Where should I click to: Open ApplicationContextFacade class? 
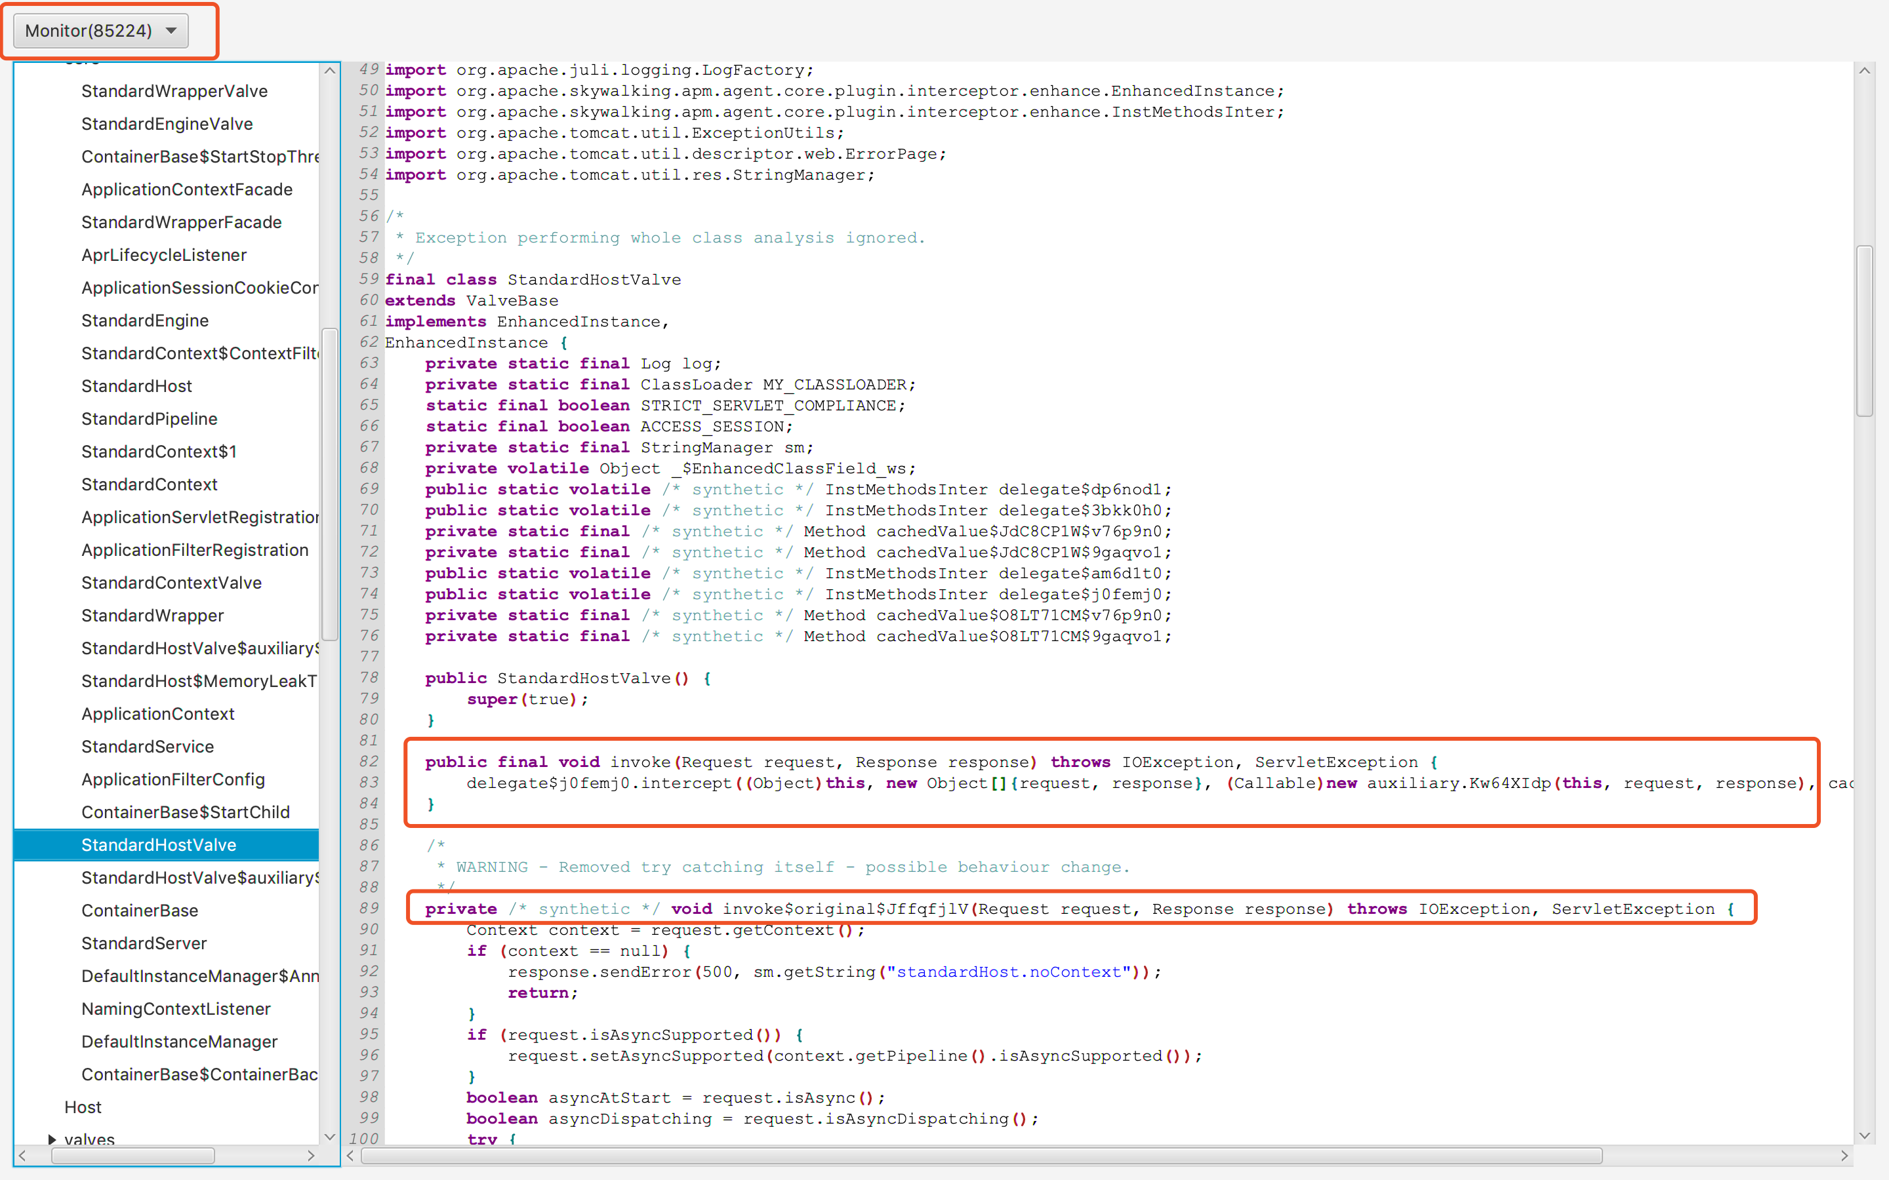click(x=186, y=189)
